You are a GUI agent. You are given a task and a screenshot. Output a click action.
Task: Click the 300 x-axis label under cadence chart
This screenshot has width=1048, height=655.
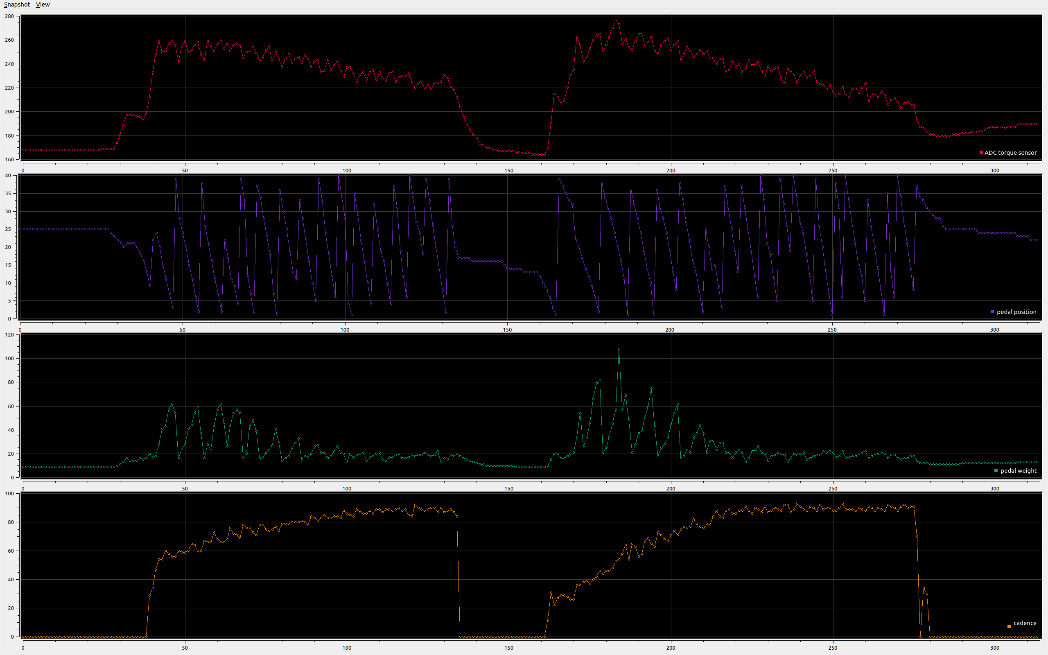tap(995, 648)
